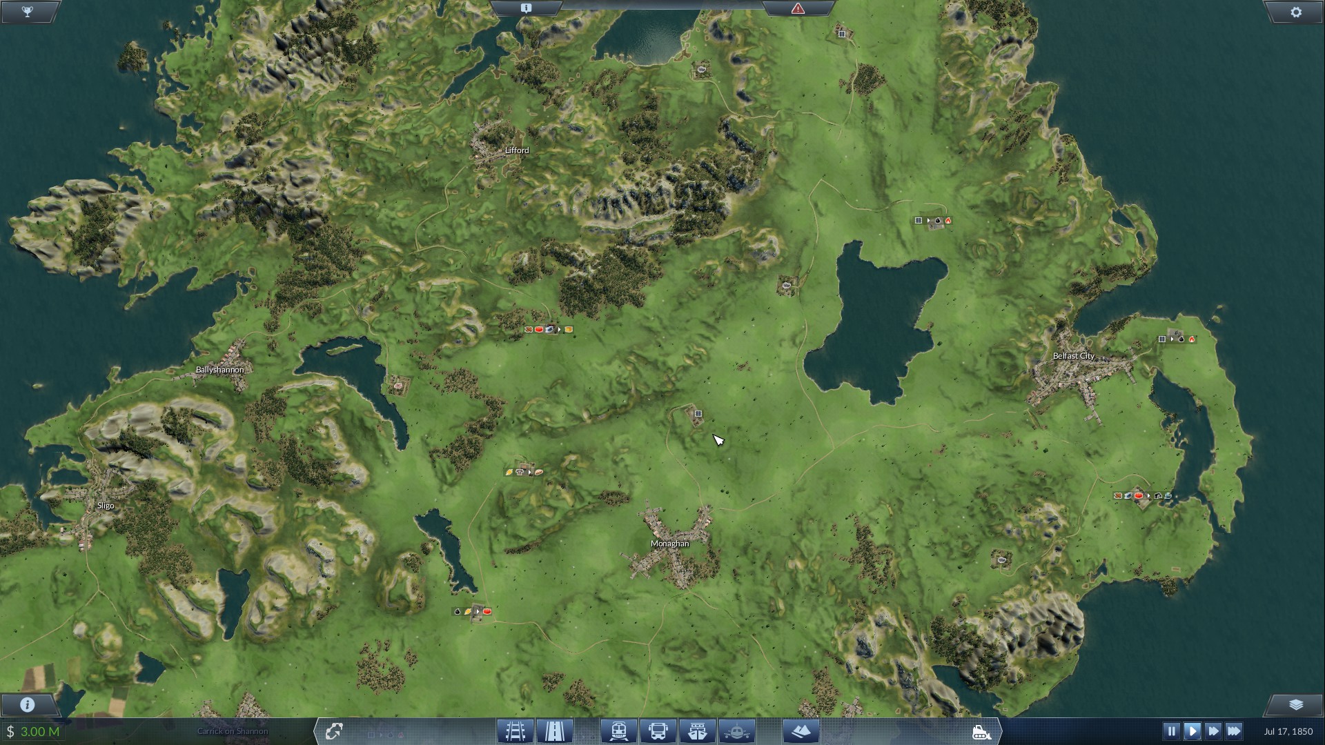Click the flame fuel icon northeast of Belfast City
The height and width of the screenshot is (745, 1325).
[x=1192, y=339]
